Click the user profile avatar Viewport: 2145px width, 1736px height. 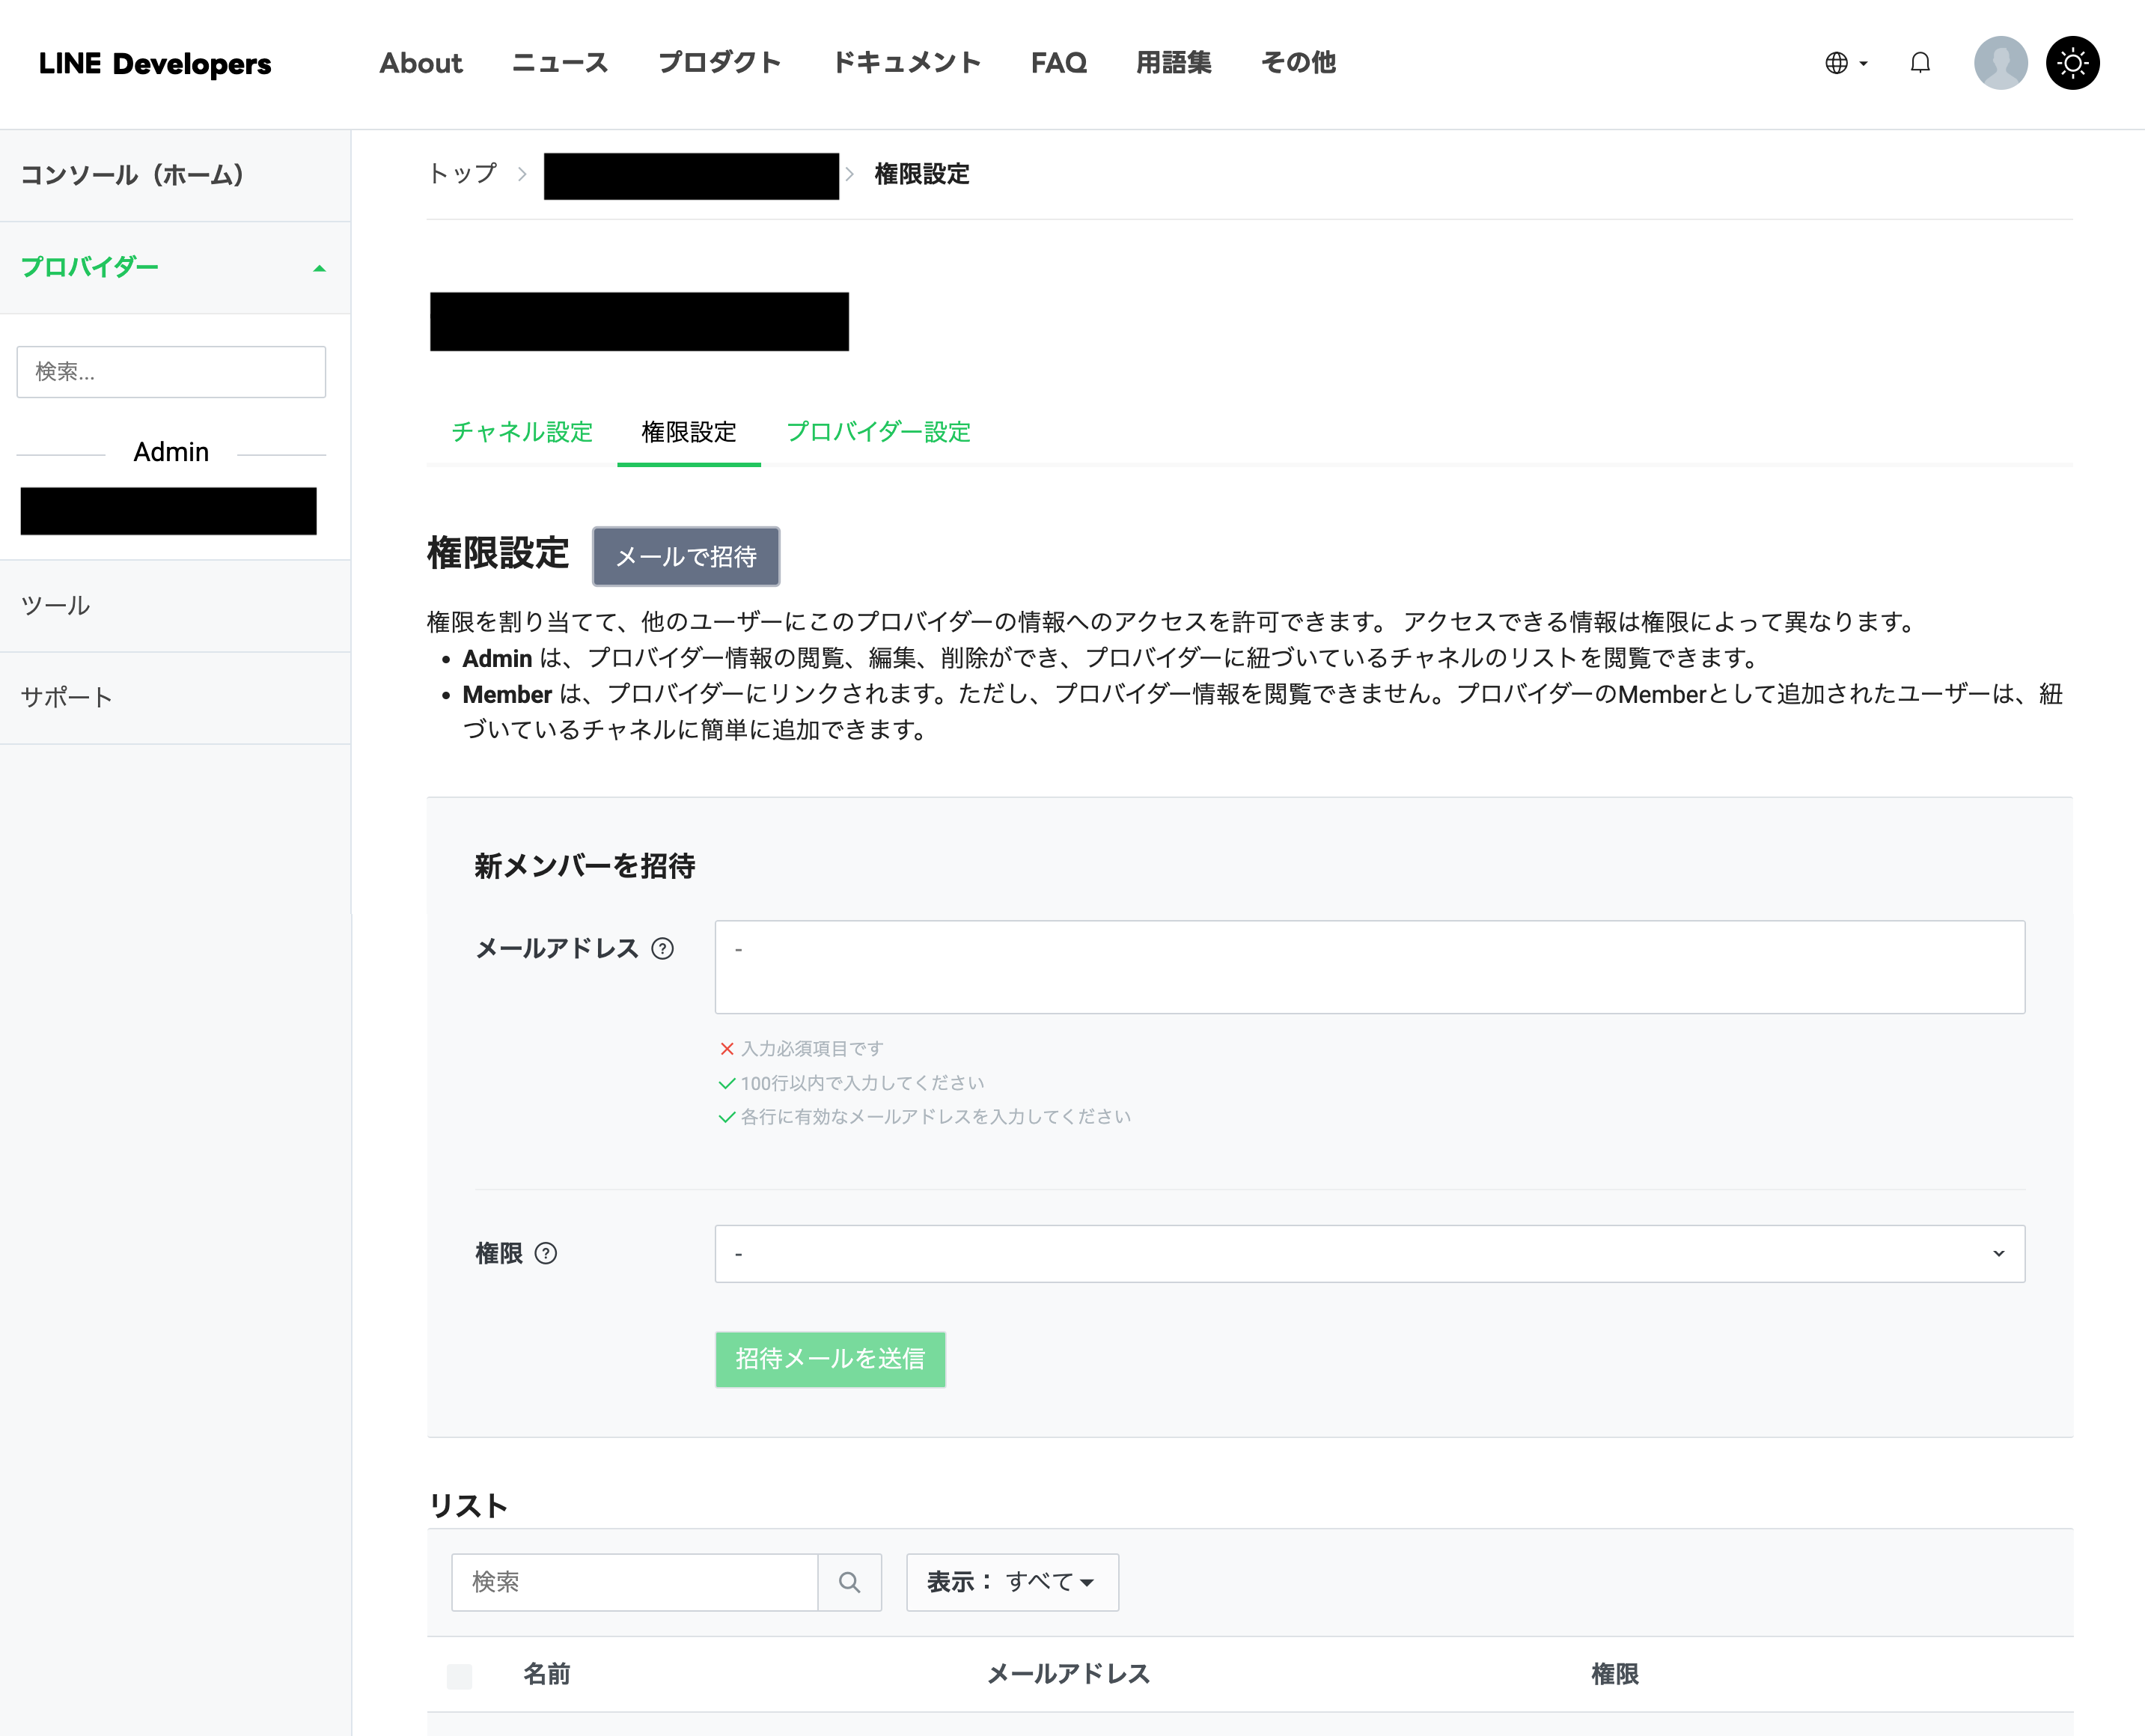pos(2000,63)
